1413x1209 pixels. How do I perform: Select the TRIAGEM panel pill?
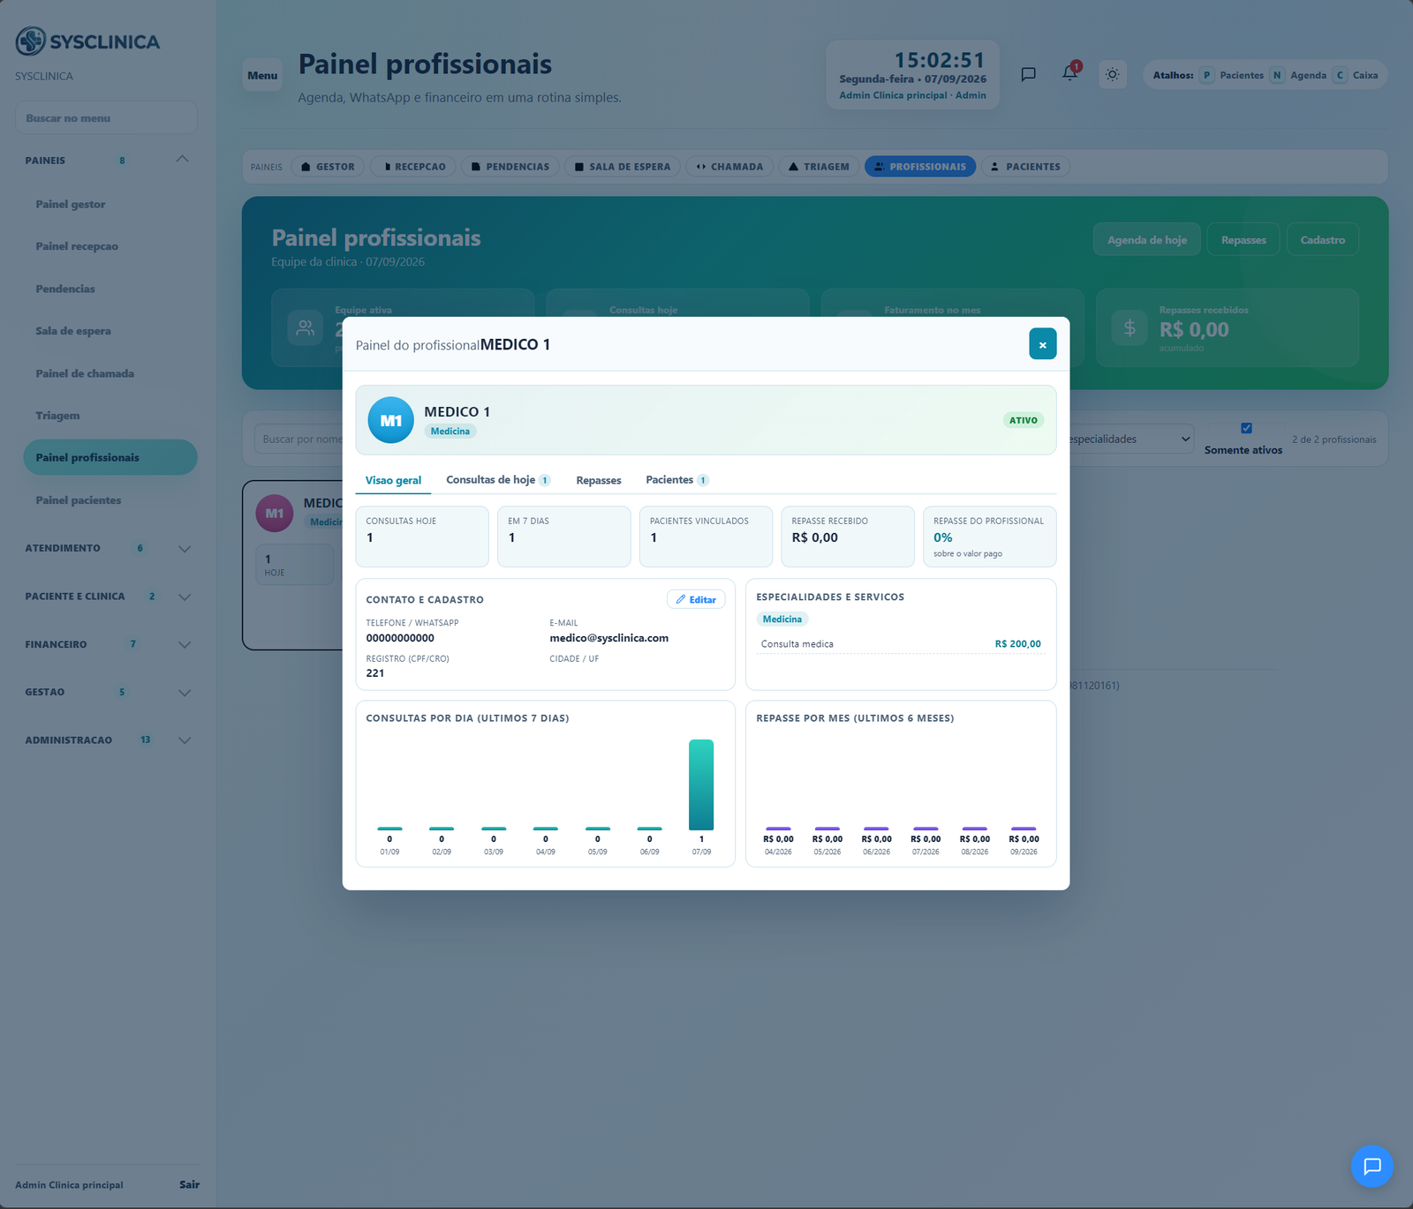coord(819,167)
